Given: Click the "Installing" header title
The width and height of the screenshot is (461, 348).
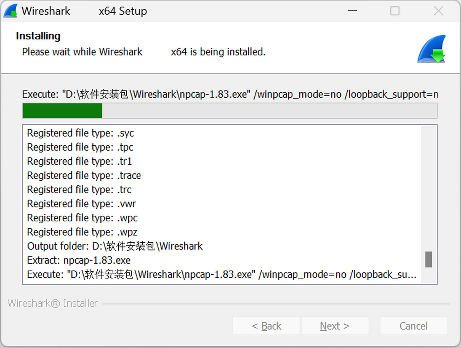Looking at the screenshot, I should click(x=38, y=36).
